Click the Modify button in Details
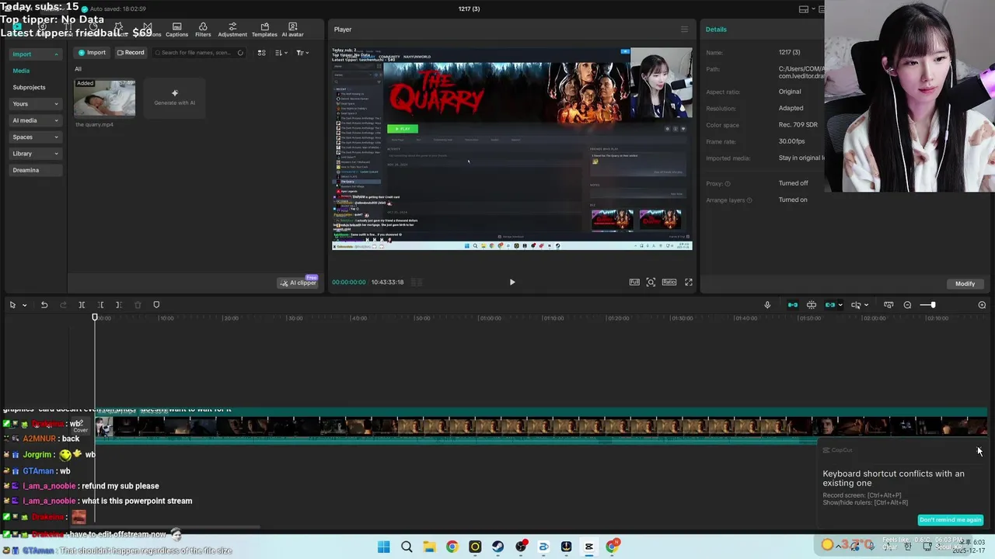This screenshot has width=995, height=559. (965, 283)
